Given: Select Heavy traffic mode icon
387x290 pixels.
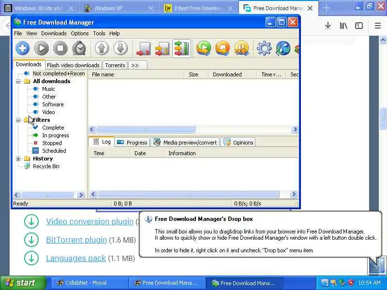Looking at the screenshot, I should coord(181,48).
